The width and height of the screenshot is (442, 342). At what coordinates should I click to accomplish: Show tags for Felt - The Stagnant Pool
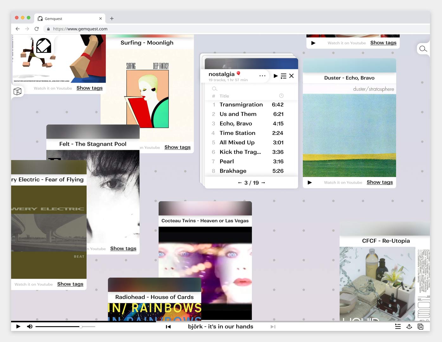123,249
